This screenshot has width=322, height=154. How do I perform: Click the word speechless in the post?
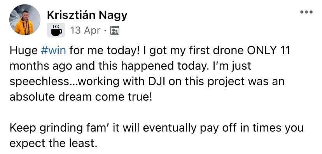click(40, 82)
